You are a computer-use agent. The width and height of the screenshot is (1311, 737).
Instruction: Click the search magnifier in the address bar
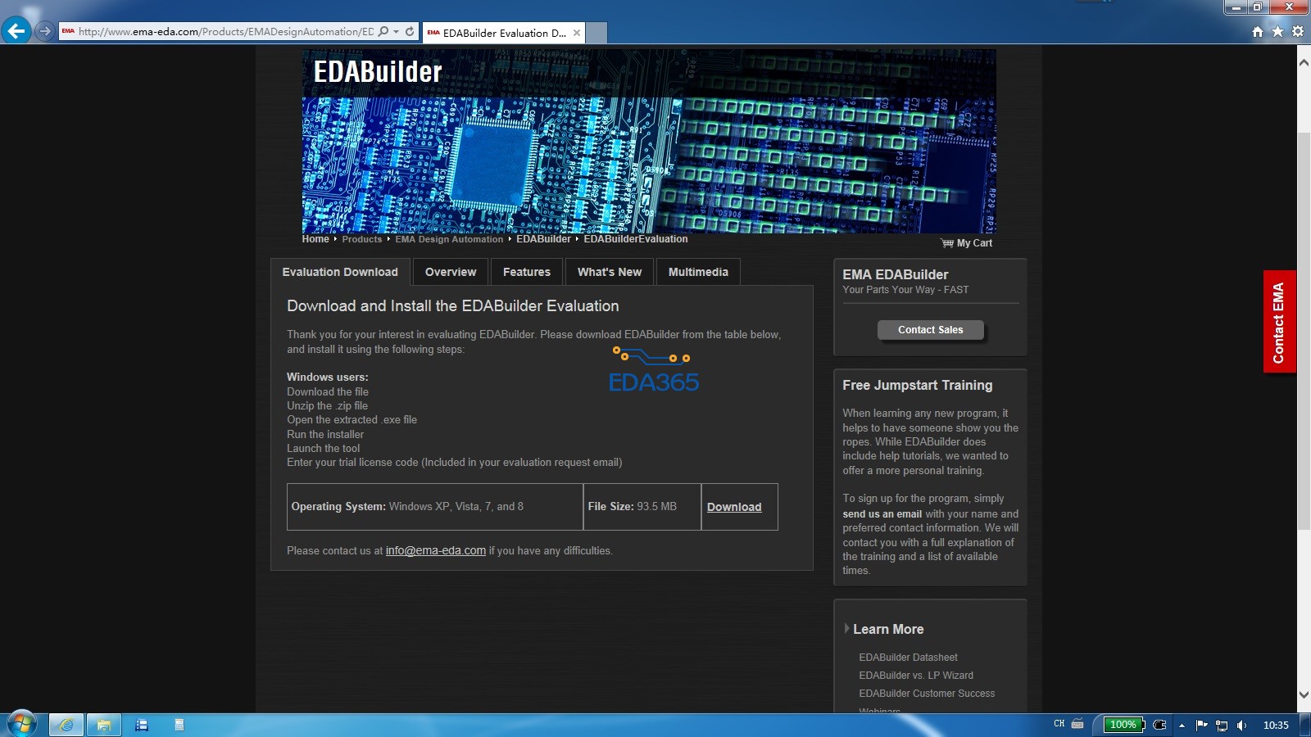coord(383,32)
